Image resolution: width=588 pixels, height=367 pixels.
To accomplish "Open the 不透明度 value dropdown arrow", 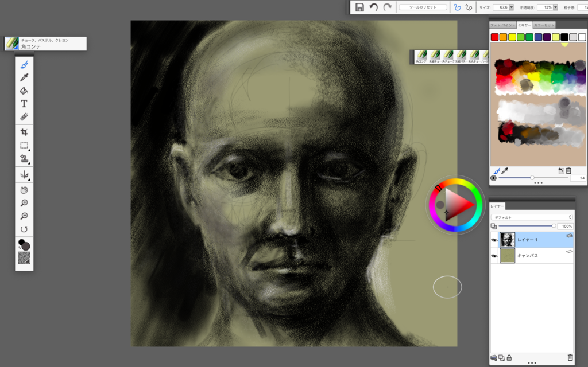I will [x=555, y=7].
